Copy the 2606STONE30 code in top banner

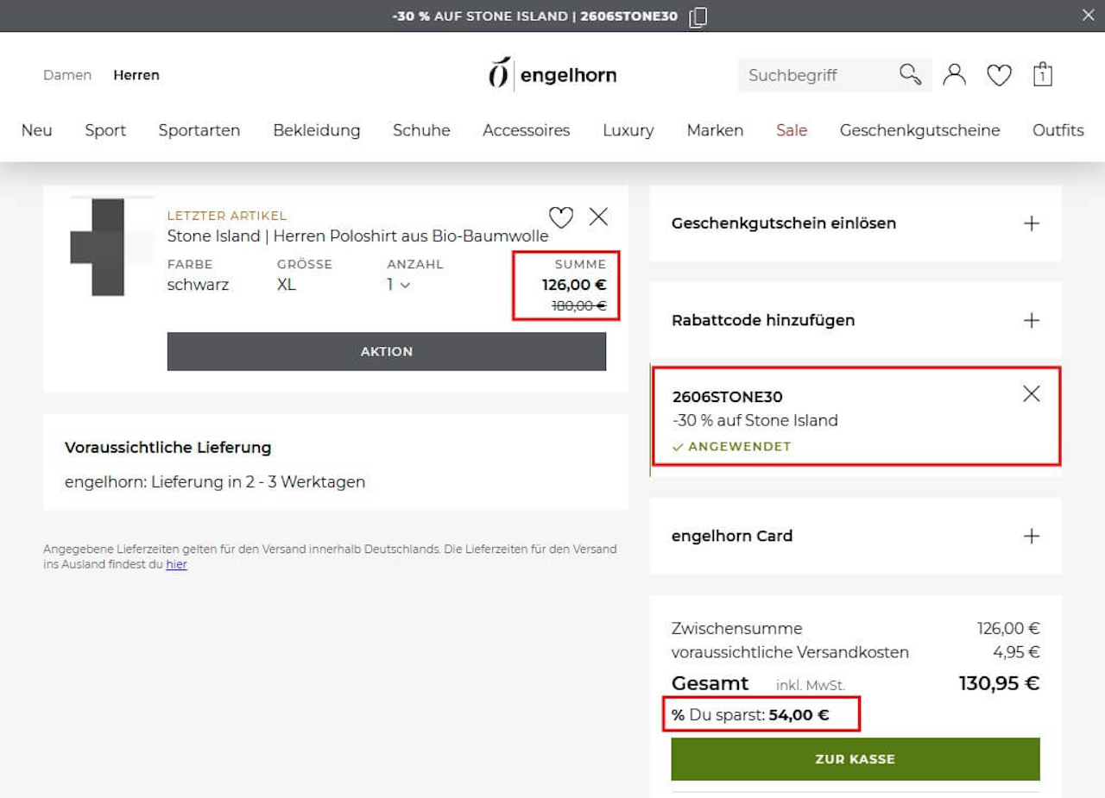(x=698, y=16)
